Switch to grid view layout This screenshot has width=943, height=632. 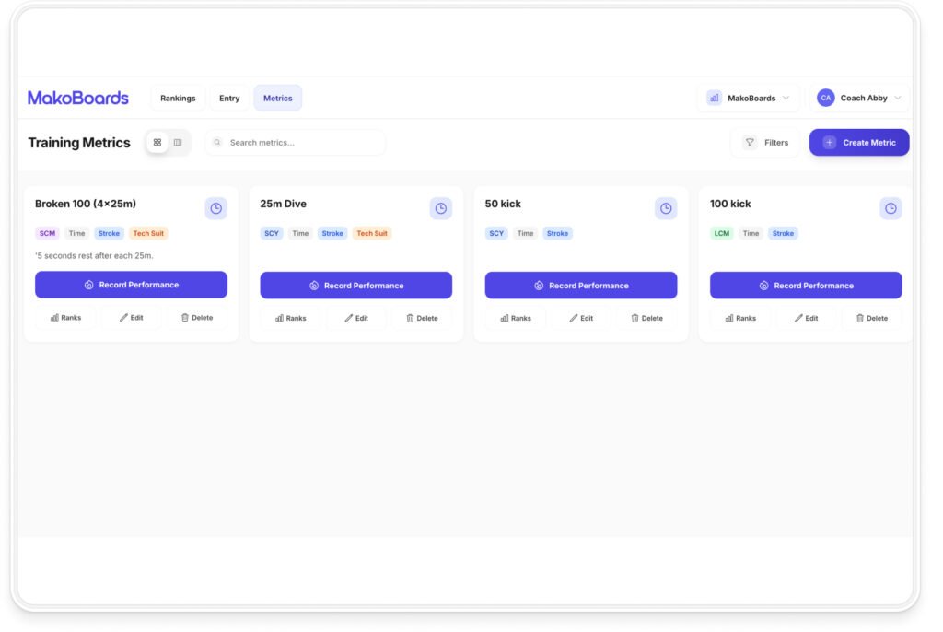tap(157, 143)
